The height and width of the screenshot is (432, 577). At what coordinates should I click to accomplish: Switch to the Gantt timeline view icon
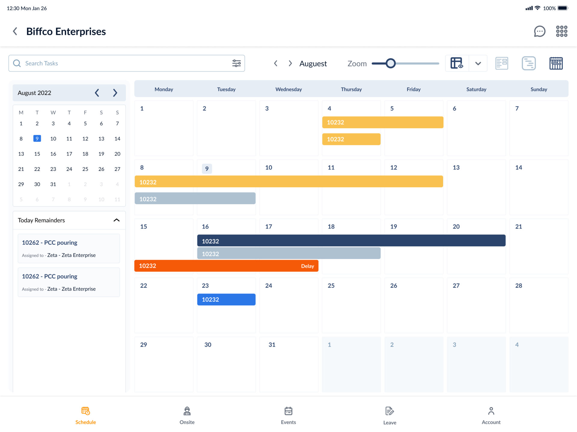tap(529, 63)
